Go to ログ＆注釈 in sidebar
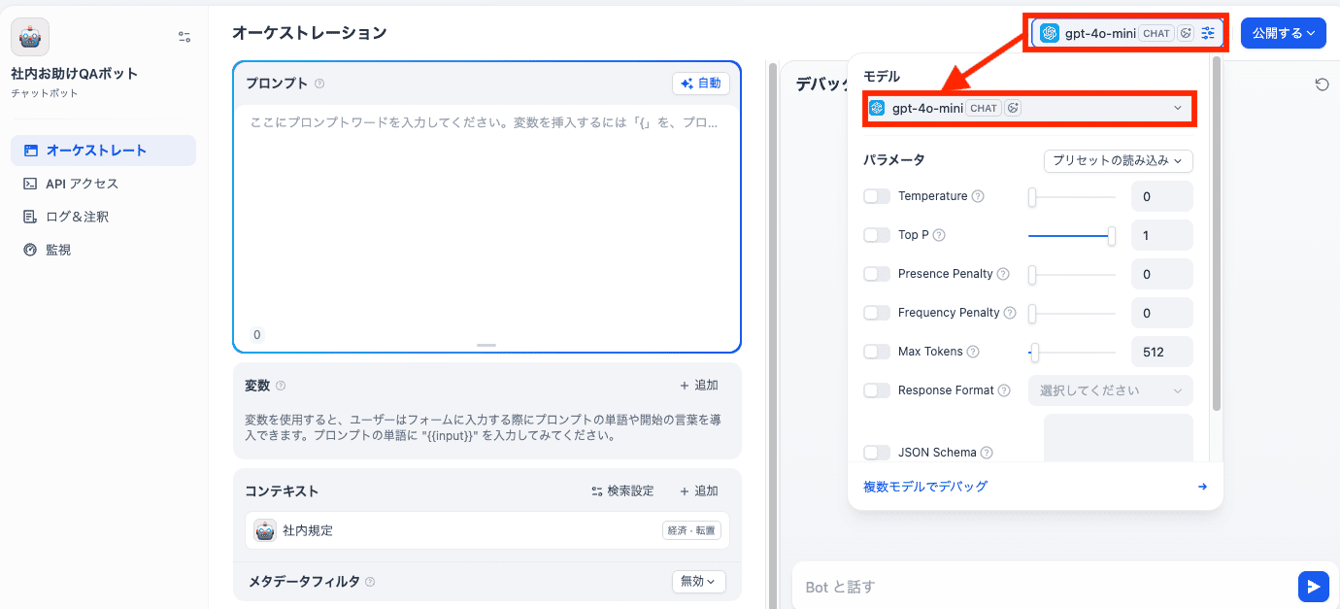Viewport: 1340px width, 609px height. pos(78,217)
